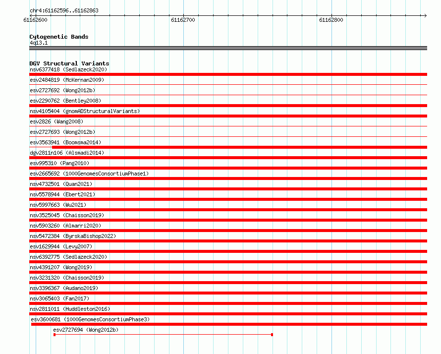Image resolution: width=441 pixels, height=354 pixels.
Task: Click the DGV Structural Variants track title
Action: point(69,63)
